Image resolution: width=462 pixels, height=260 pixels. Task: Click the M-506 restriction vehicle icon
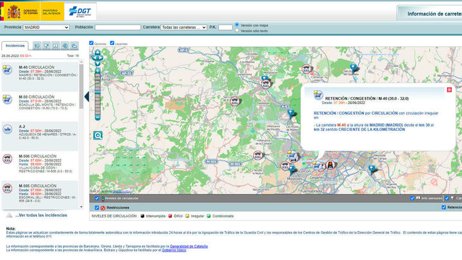[7, 159]
